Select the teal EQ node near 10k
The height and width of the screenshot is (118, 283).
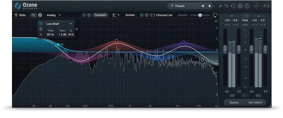[x=202, y=60]
